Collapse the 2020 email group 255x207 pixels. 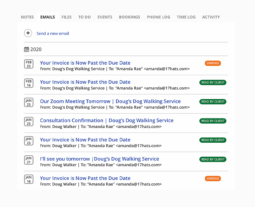pyautogui.click(x=37, y=49)
